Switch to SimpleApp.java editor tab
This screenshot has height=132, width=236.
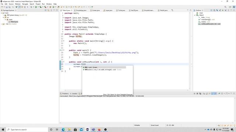(x=80, y=10)
